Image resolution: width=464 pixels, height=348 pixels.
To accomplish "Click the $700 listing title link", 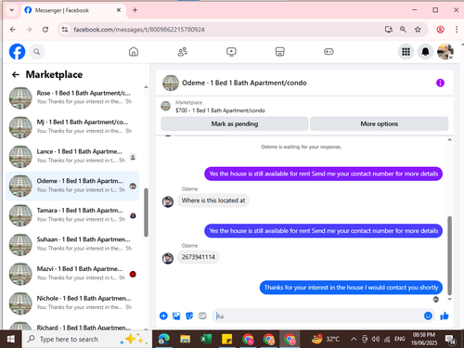I will click(x=220, y=110).
